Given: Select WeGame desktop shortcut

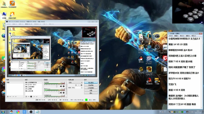Looking at the screenshot, I should [141, 70].
